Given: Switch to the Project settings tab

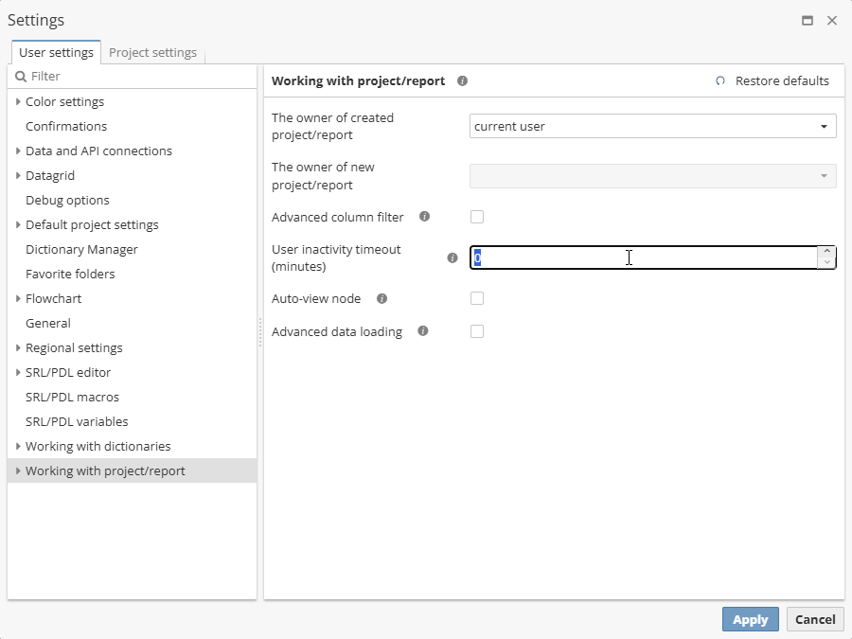Looking at the screenshot, I should coord(152,53).
